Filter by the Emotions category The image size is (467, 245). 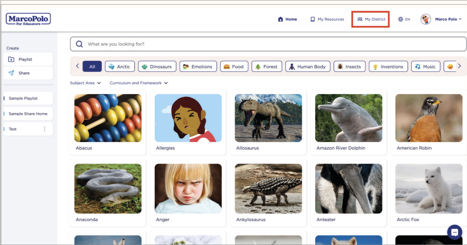tap(198, 67)
